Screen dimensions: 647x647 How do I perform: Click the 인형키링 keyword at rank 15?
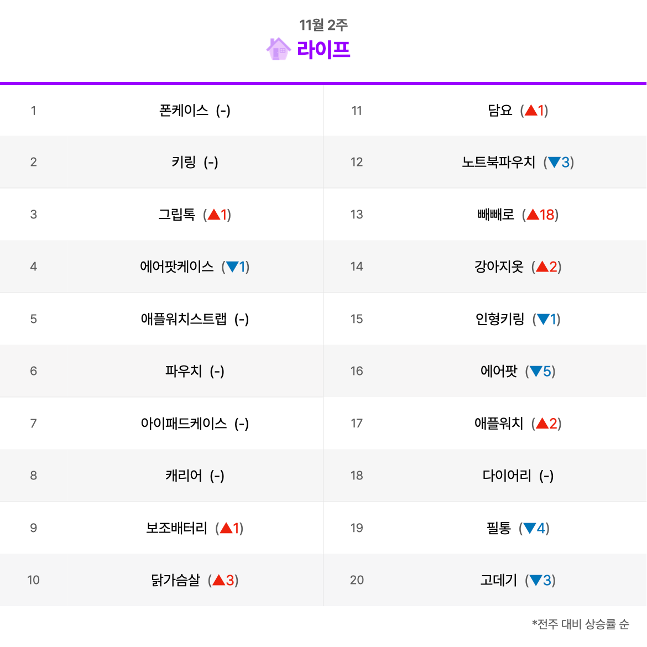[500, 319]
